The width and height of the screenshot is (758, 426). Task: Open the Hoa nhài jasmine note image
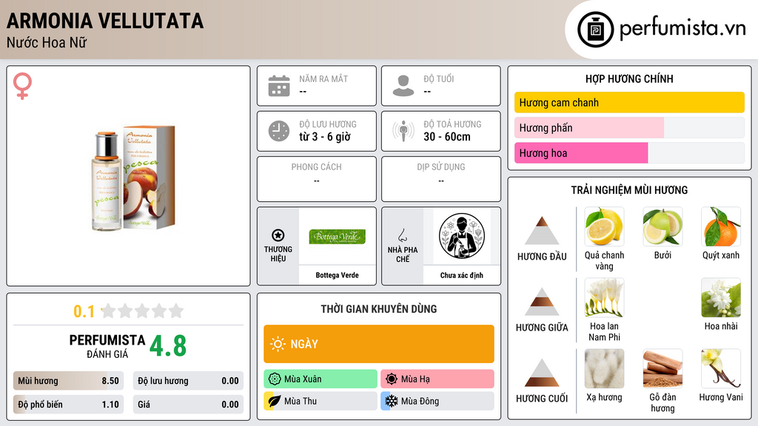721,298
